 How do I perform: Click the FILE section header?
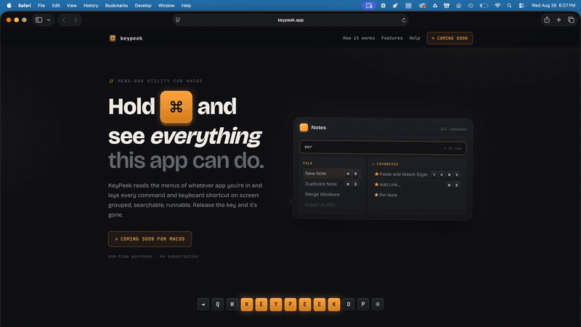307,163
